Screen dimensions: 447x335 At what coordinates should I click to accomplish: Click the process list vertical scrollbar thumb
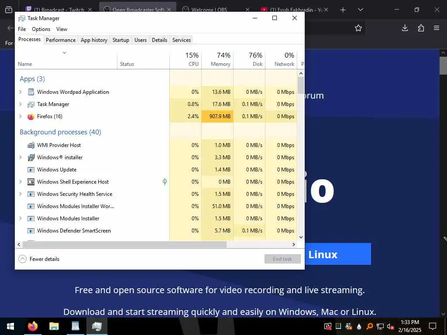(x=301, y=85)
